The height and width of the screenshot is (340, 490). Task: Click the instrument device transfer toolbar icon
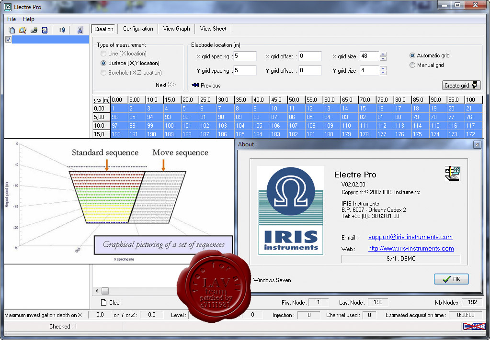point(34,30)
